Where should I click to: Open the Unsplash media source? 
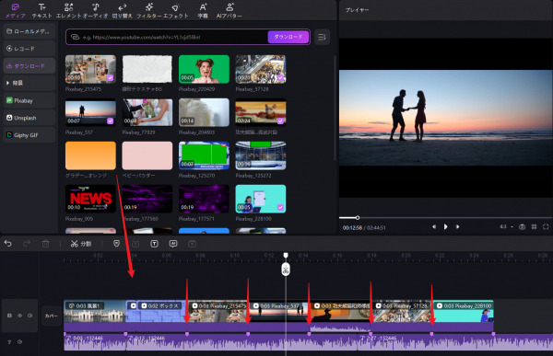click(x=29, y=118)
